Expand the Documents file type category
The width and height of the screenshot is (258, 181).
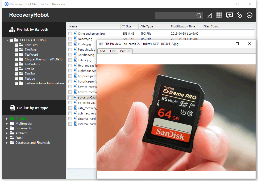(7, 128)
